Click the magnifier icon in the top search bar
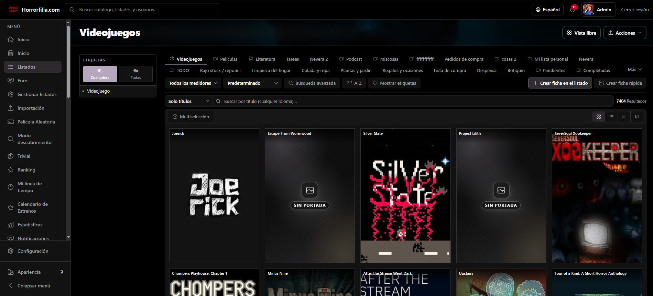 click(x=72, y=10)
